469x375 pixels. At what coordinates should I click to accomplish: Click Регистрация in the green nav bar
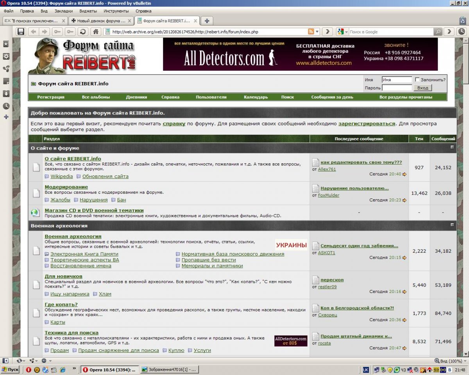click(x=51, y=97)
